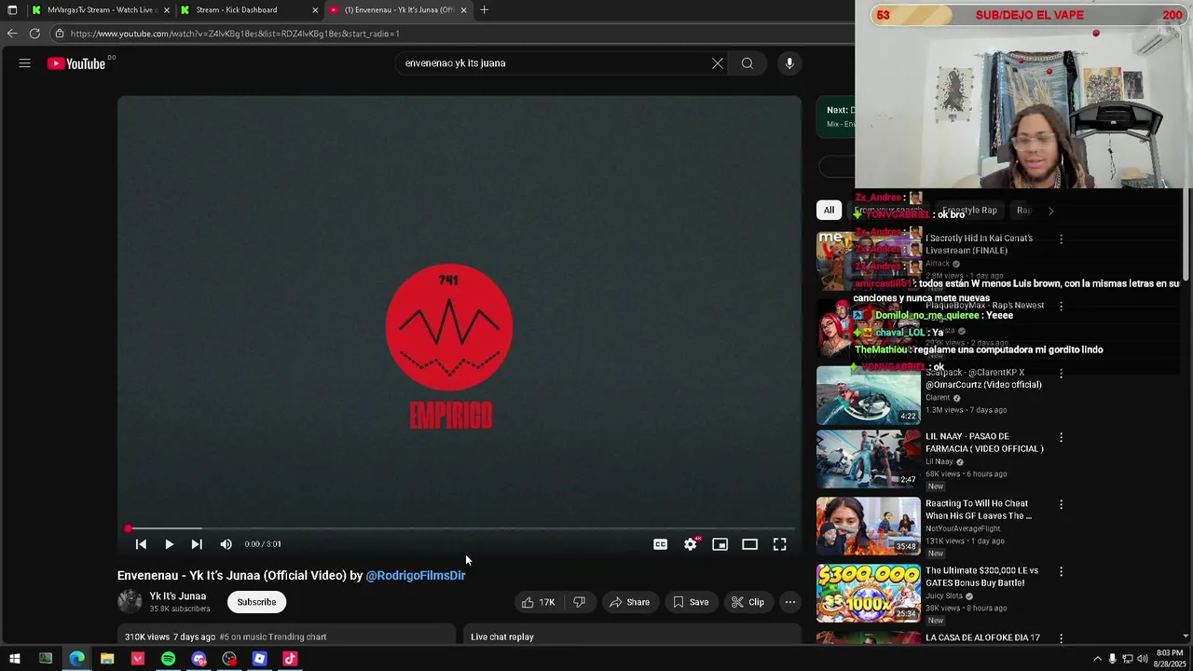
Task: Open the Reacting To Will He Cheat thumbnail
Action: tap(869, 527)
